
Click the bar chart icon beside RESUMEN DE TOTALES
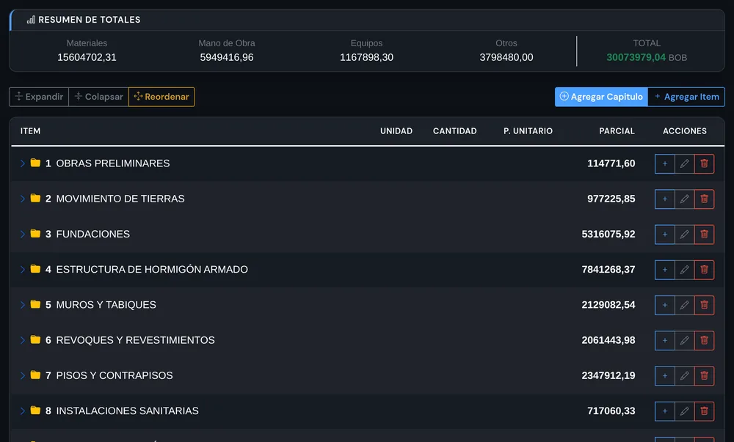tap(31, 20)
